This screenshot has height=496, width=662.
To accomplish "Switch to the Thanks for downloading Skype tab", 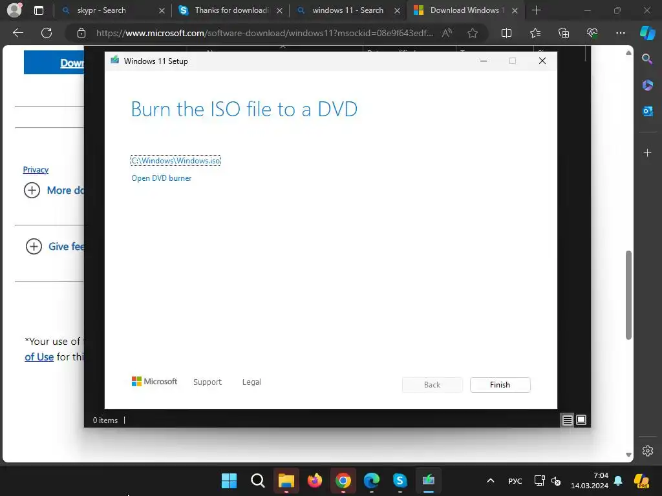I will click(232, 10).
